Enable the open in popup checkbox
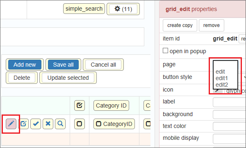246x148 pixels. coord(165,51)
